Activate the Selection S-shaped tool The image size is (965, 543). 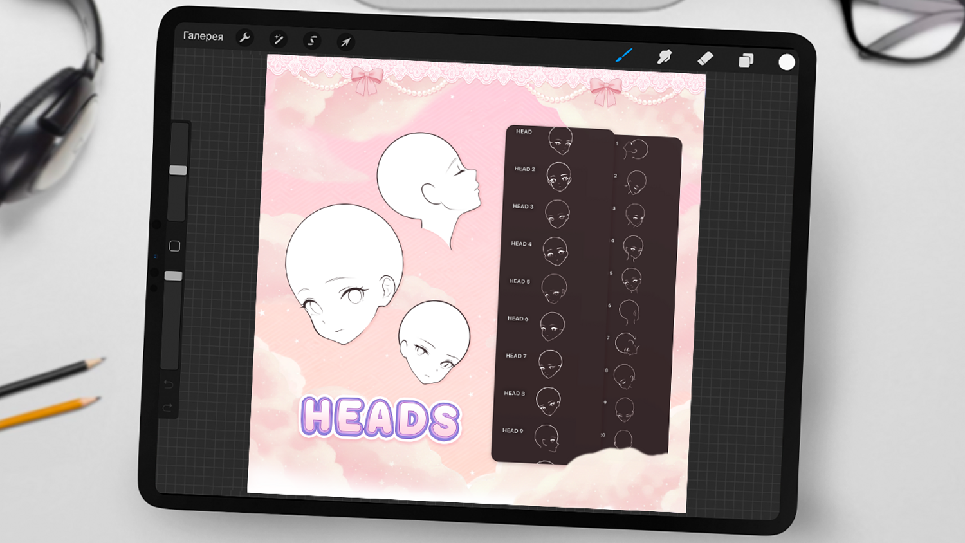(x=312, y=41)
